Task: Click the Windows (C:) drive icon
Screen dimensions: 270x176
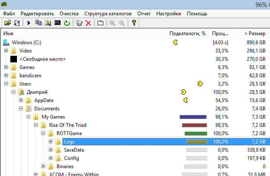Action: coord(6,43)
